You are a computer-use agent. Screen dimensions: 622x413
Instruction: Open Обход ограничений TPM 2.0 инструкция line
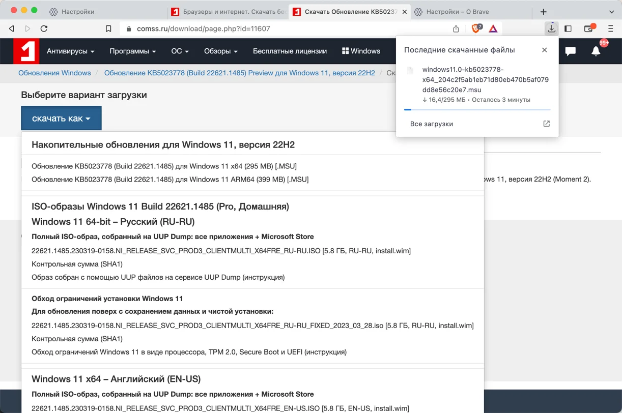click(x=189, y=352)
